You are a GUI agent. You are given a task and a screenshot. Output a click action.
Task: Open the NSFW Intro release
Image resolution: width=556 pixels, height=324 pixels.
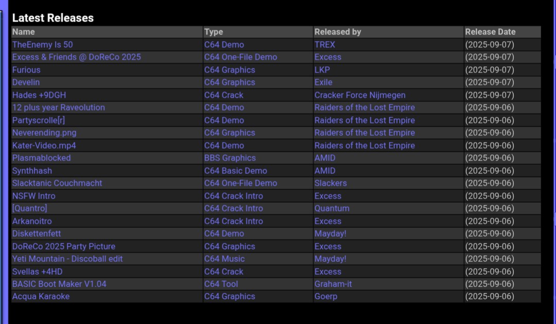pos(33,196)
